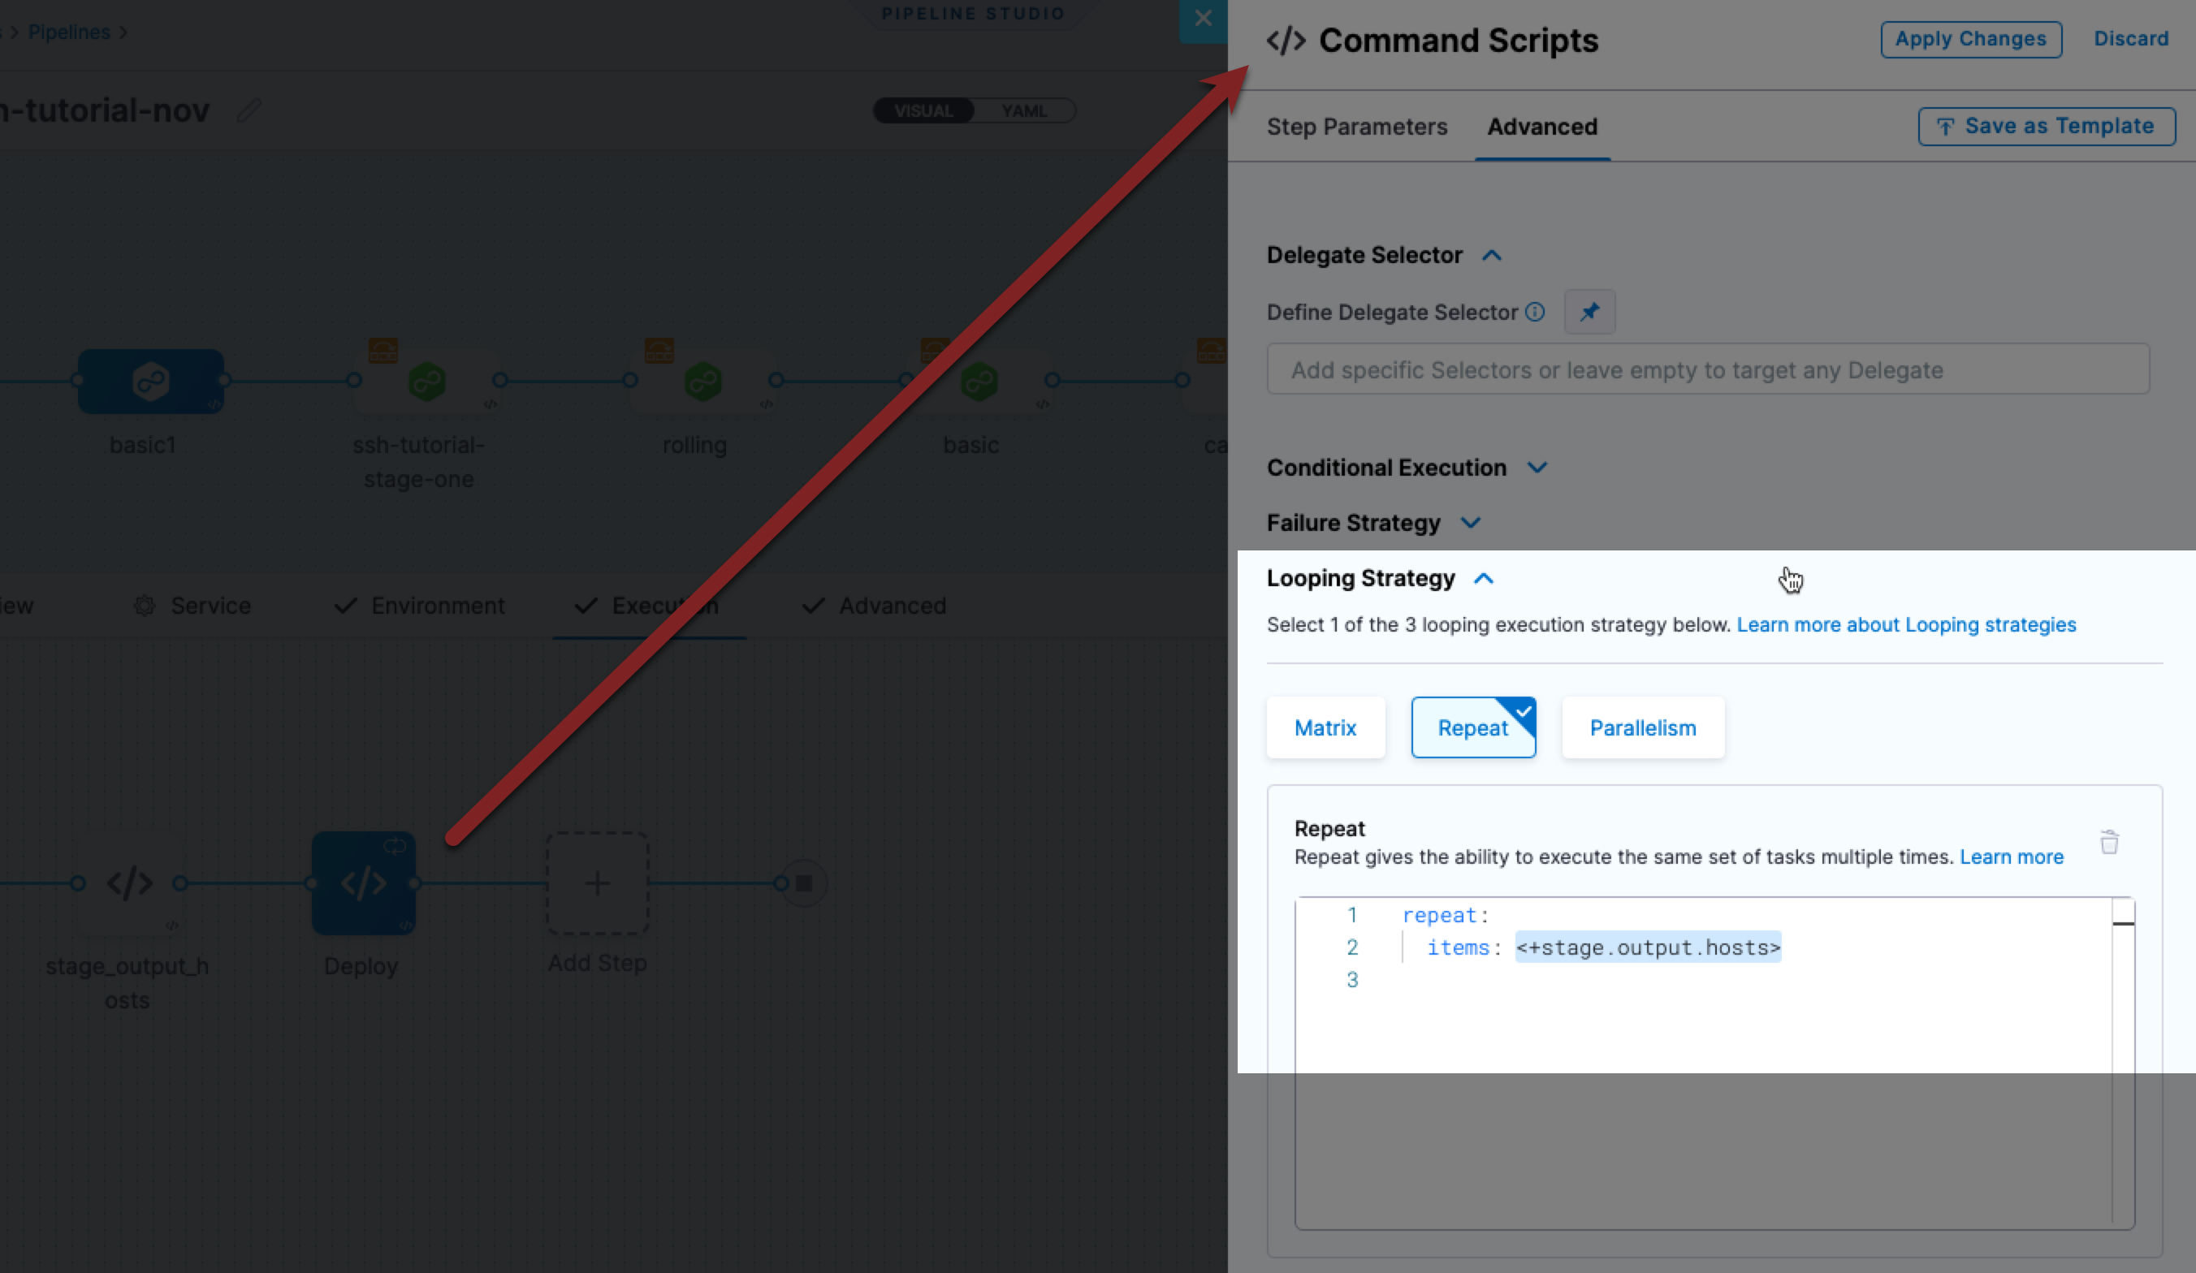Close the panel with the X button
2196x1273 pixels.
point(1203,19)
